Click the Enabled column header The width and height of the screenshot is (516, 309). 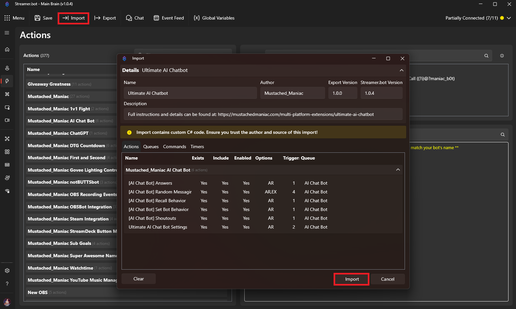tap(243, 158)
